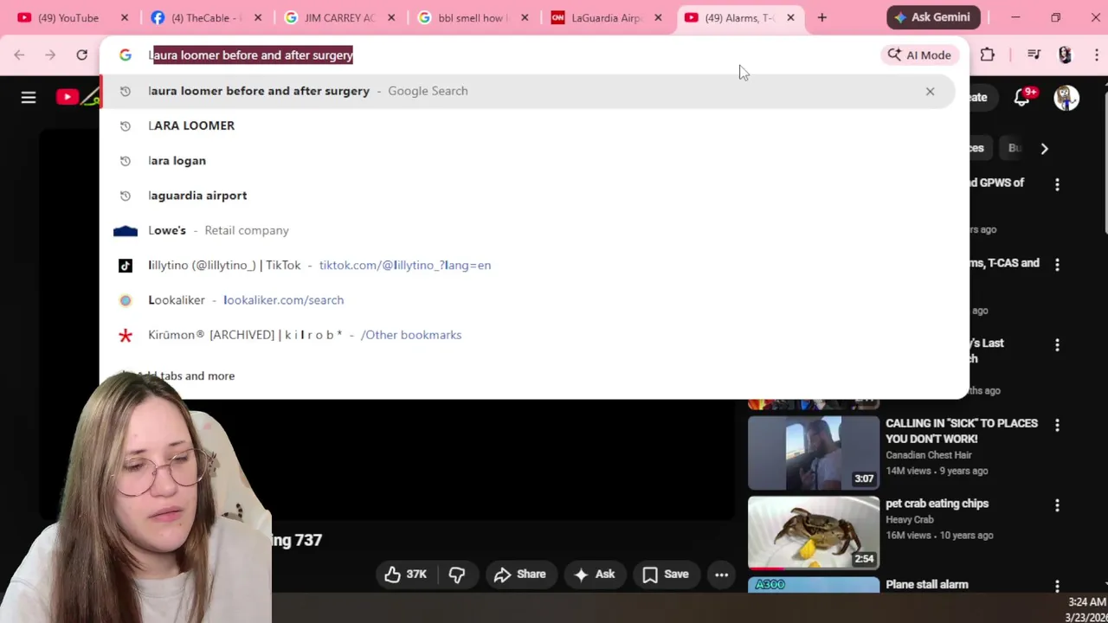
Task: Close the active Alarms YouTube tab
Action: 790,17
